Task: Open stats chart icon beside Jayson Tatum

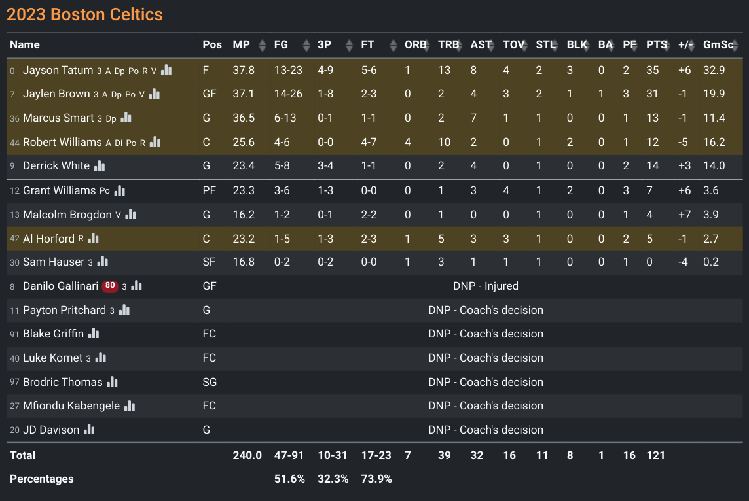Action: [166, 70]
